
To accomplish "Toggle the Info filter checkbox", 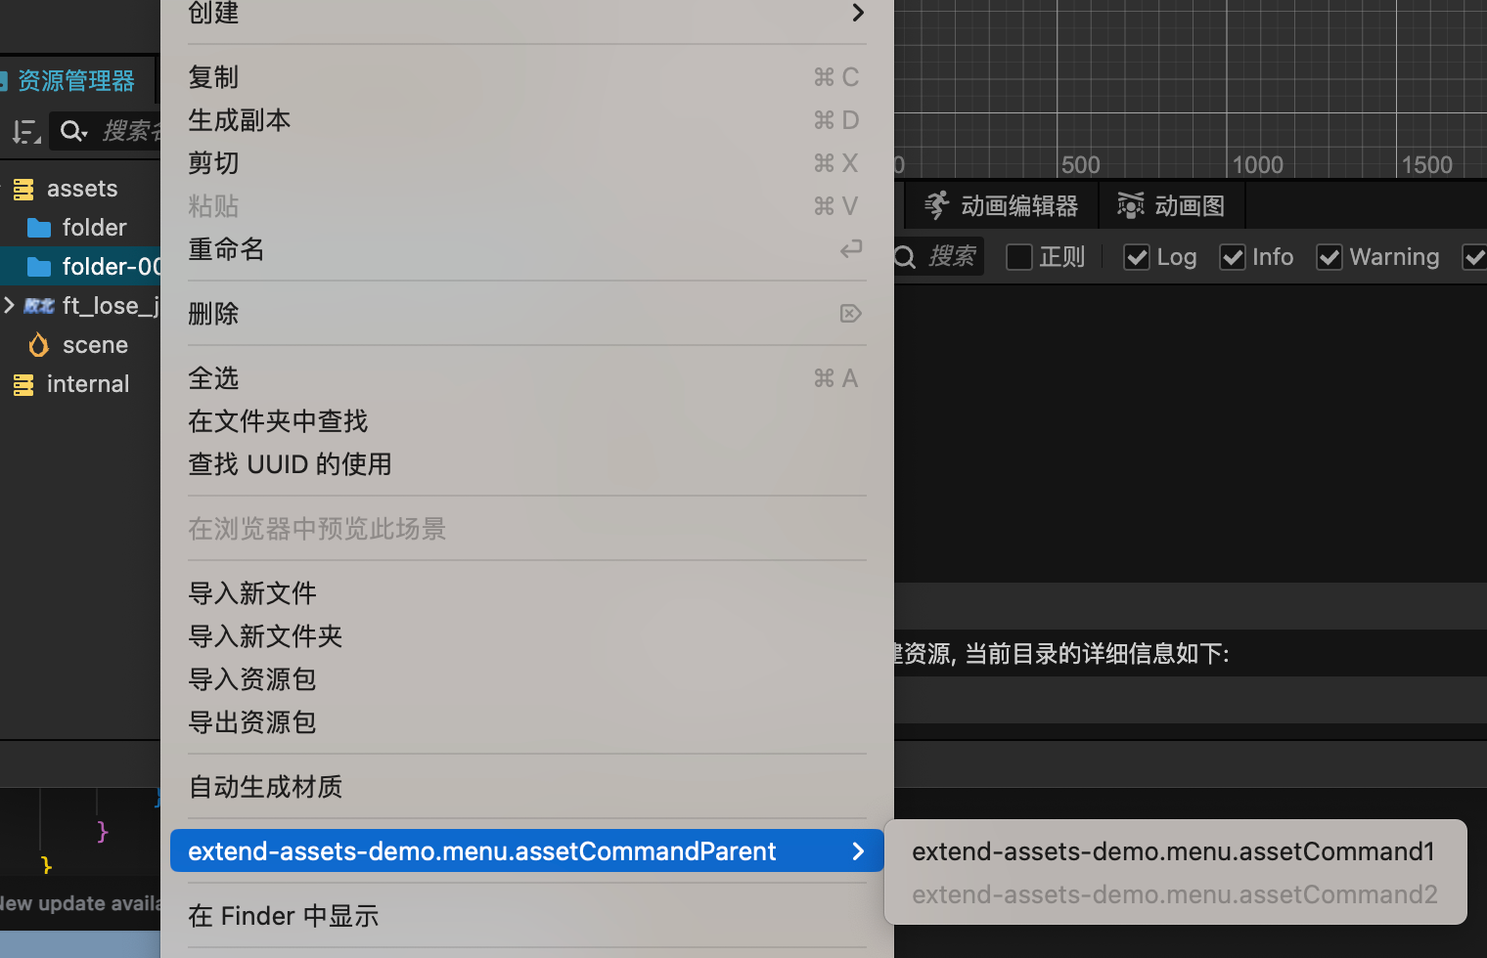I will pyautogui.click(x=1233, y=257).
